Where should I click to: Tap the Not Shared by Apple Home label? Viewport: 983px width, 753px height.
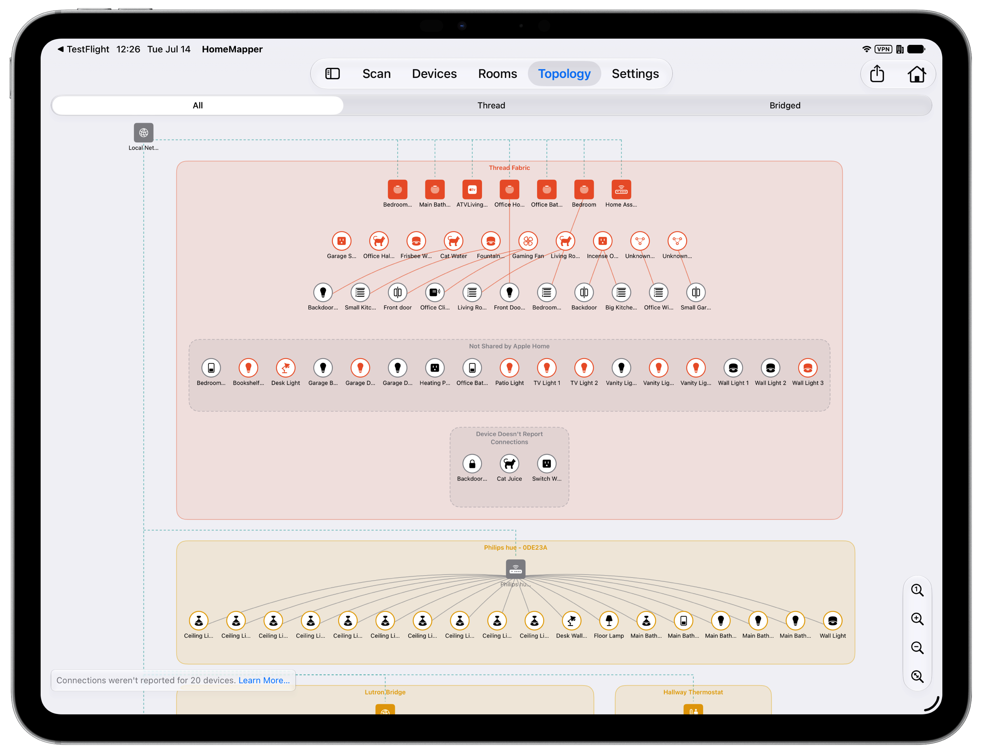(x=509, y=346)
